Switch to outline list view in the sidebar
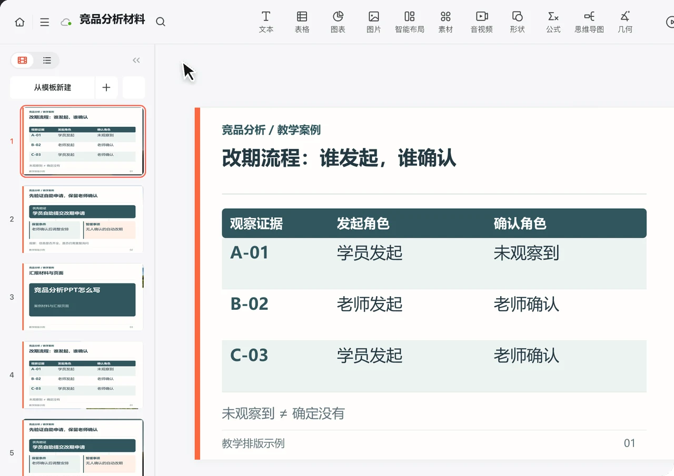This screenshot has height=476, width=674. (x=47, y=60)
